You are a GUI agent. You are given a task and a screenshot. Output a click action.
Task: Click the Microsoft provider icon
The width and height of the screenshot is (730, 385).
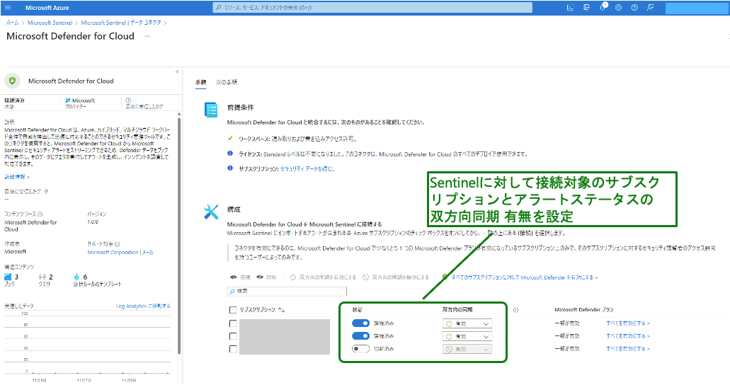(67, 100)
